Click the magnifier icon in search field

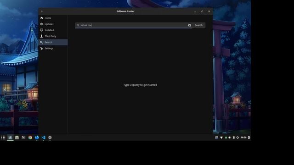point(78,25)
